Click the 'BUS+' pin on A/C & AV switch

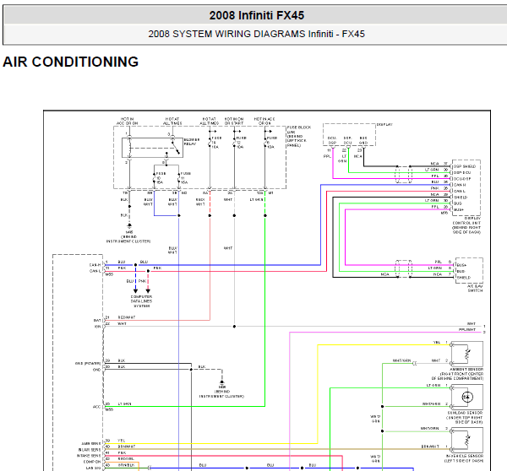tap(461, 265)
